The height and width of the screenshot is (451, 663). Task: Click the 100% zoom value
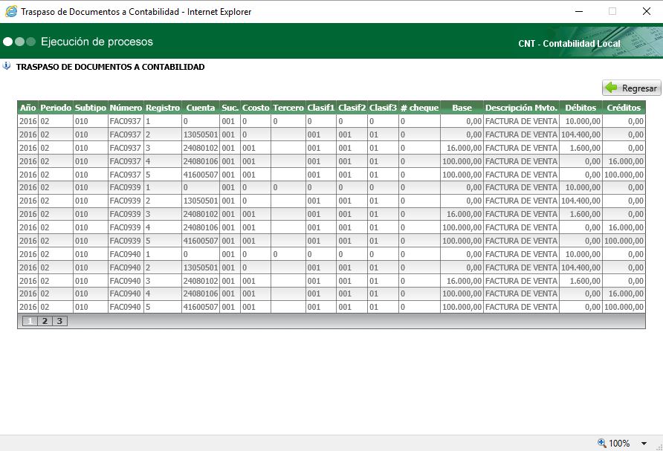coord(619,444)
